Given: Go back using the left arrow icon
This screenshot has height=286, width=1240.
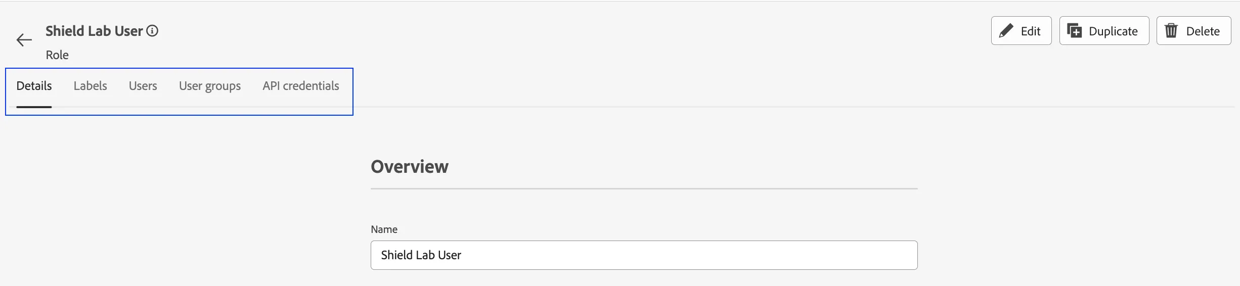Looking at the screenshot, I should click(24, 40).
